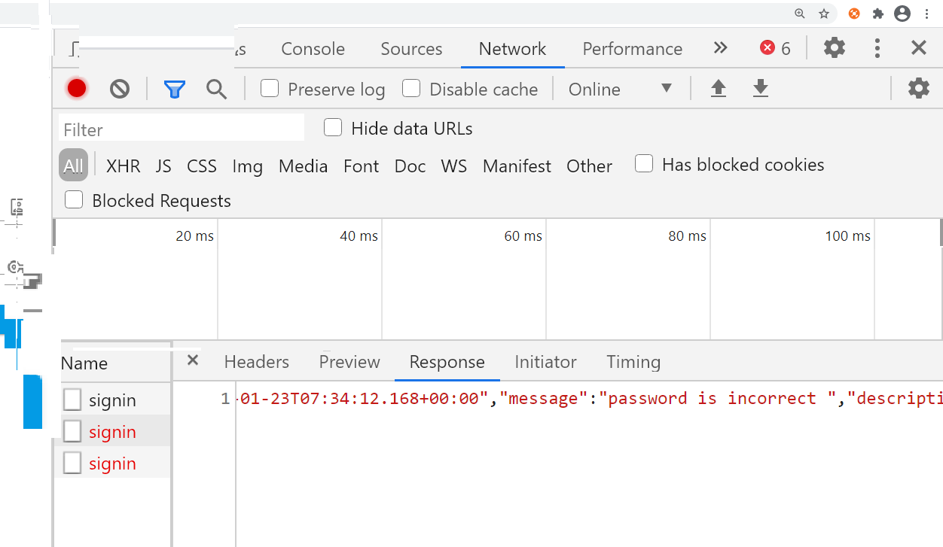Clear the network log

pos(120,89)
